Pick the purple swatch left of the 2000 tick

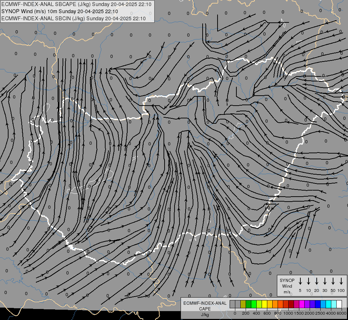307,304
